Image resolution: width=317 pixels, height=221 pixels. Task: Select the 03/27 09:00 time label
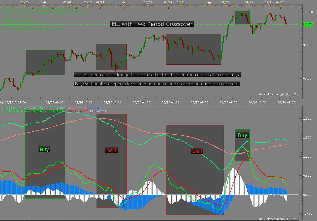click(200, 102)
